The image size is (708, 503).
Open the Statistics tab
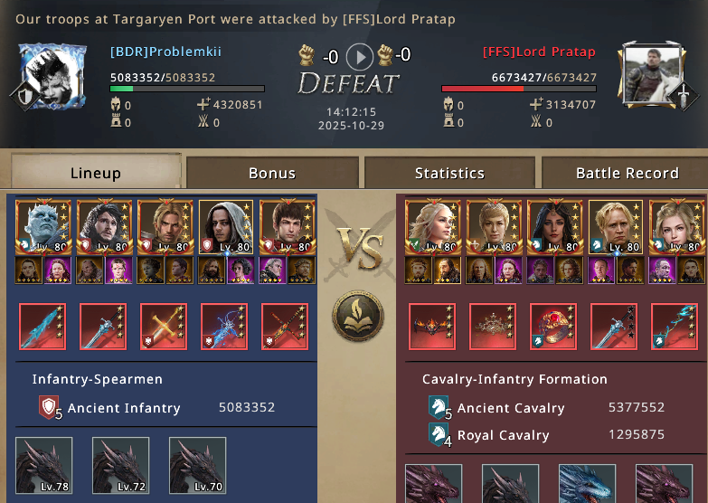[x=449, y=173]
